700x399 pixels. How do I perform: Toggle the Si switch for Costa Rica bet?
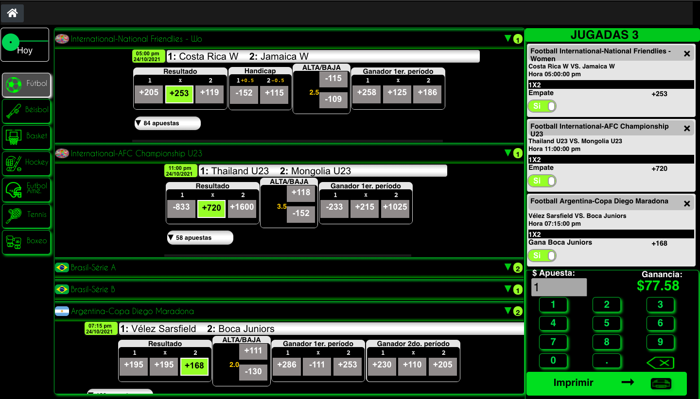tap(542, 106)
